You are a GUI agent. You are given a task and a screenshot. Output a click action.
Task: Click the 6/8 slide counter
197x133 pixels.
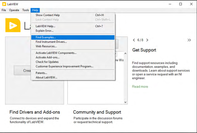pos(140,40)
